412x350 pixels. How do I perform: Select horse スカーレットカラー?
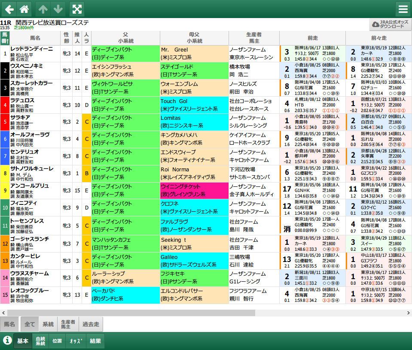pyautogui.click(x=31, y=83)
